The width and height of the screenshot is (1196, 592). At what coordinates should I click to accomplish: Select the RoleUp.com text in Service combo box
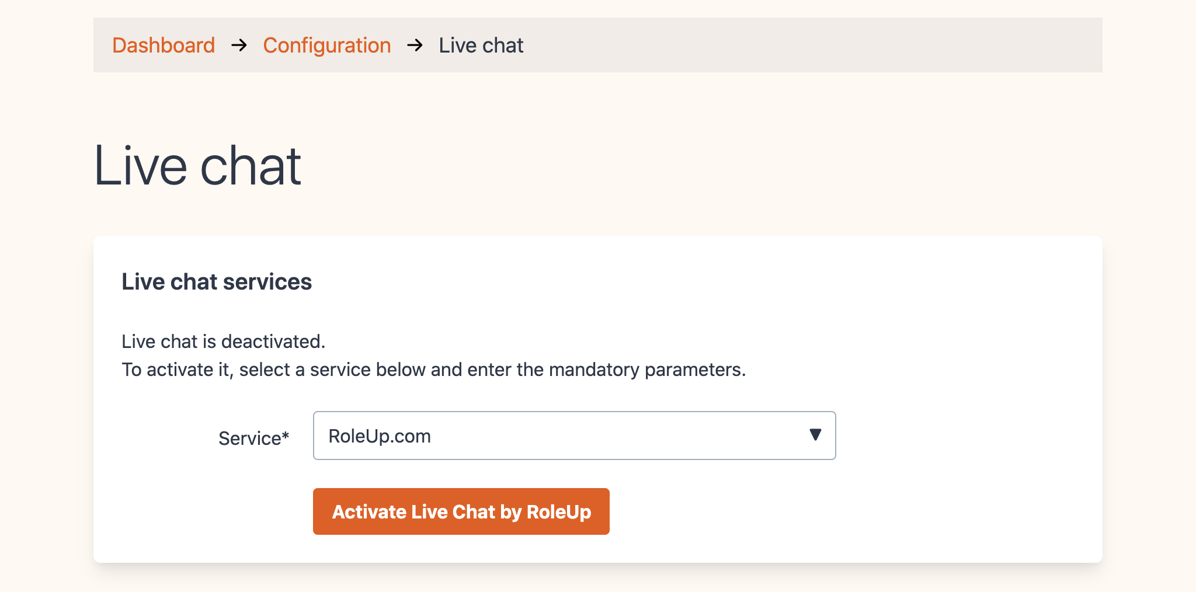coord(380,436)
